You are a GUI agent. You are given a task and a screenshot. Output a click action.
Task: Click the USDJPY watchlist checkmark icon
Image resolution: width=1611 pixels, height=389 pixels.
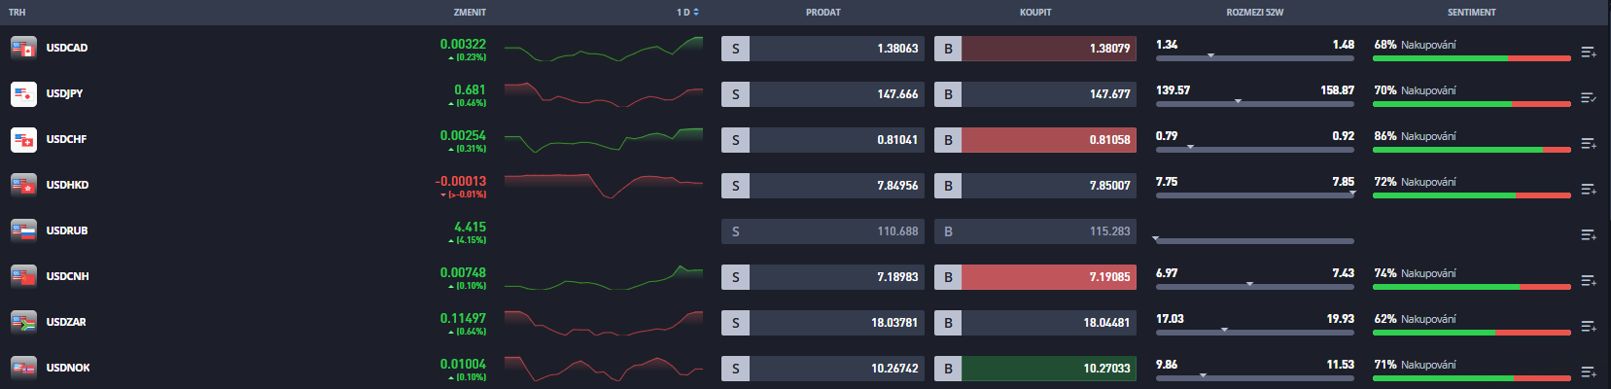[x=1588, y=98]
